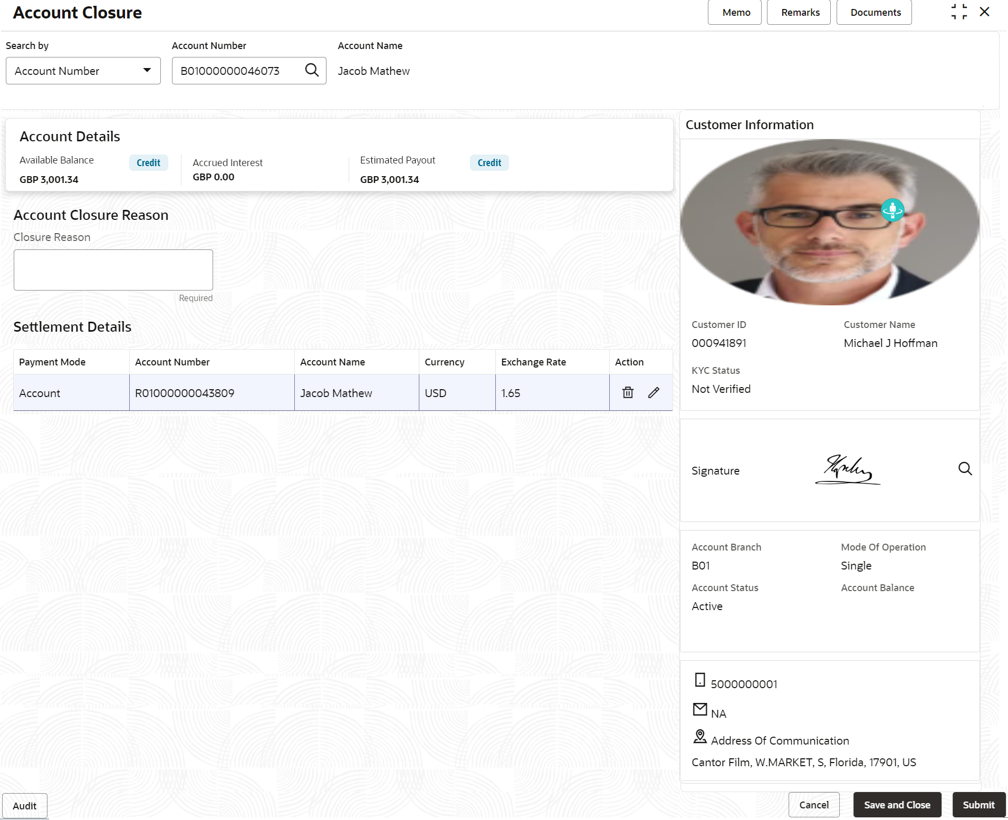1008x820 pixels.
Task: Click the KYC status Not Verified
Action: 721,389
